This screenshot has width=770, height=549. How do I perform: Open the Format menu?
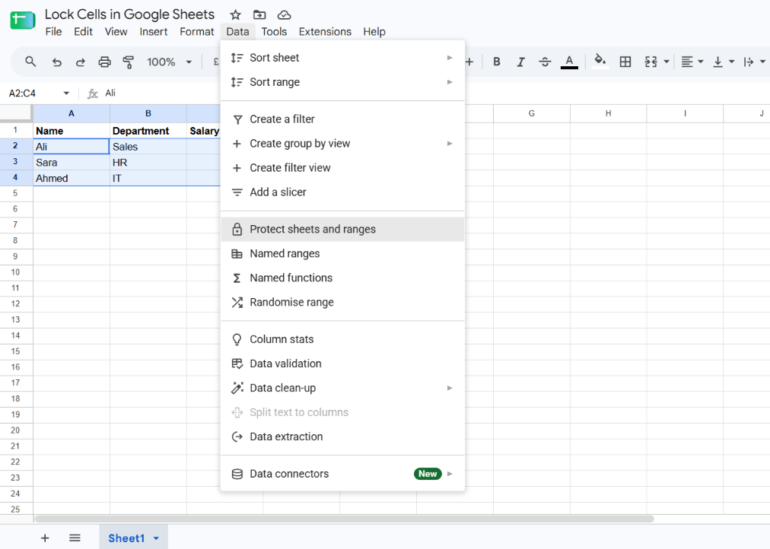click(197, 32)
